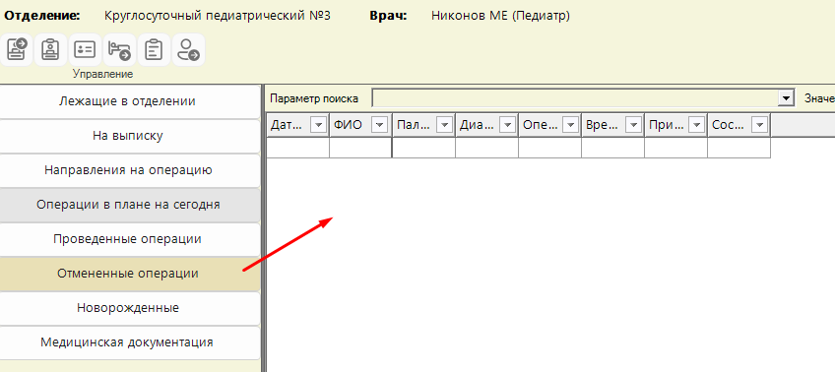
Task: Open filter dropdown on Сос... column
Action: pyautogui.click(x=759, y=126)
